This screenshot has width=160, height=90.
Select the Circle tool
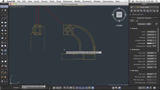(x=2, y=22)
